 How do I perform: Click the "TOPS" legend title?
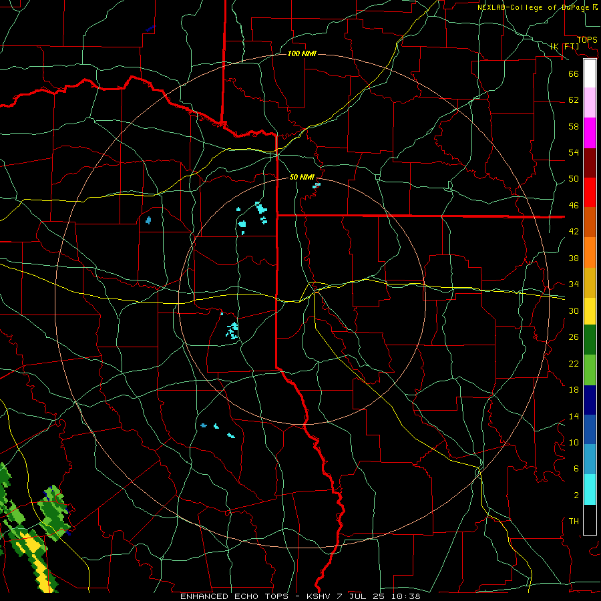click(x=587, y=40)
